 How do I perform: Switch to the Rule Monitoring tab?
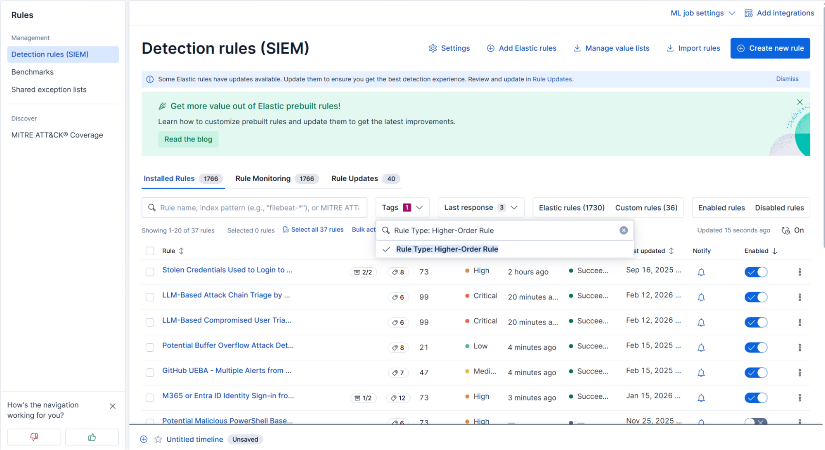pyautogui.click(x=277, y=179)
